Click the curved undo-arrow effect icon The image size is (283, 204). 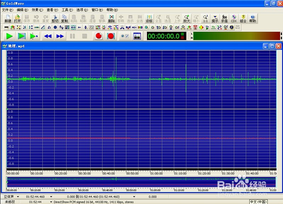[49, 27]
